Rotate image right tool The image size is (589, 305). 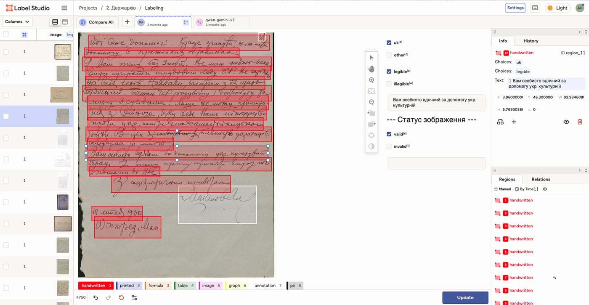click(371, 124)
